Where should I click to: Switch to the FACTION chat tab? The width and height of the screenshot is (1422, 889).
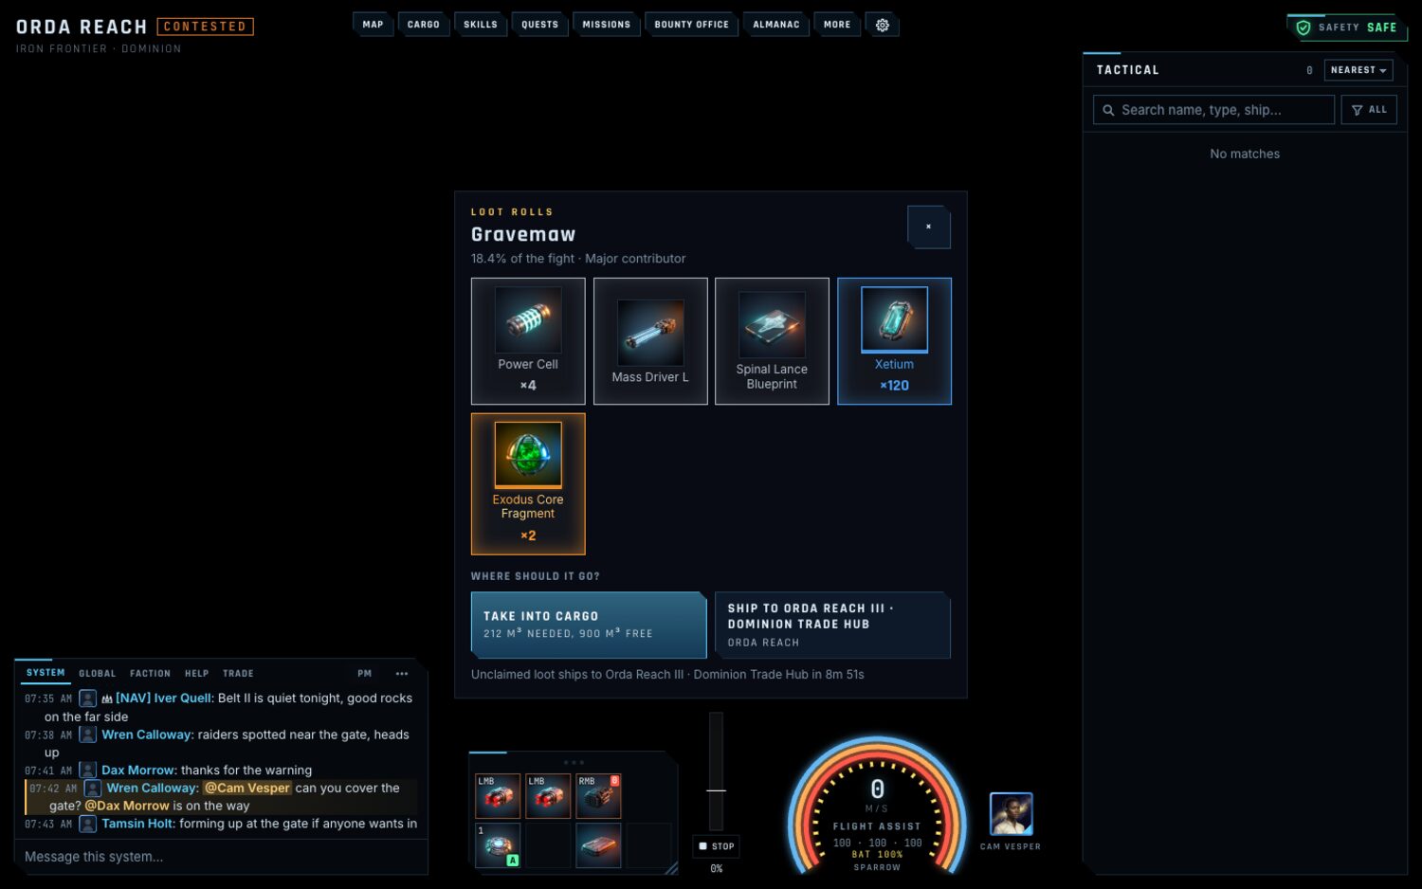(150, 674)
